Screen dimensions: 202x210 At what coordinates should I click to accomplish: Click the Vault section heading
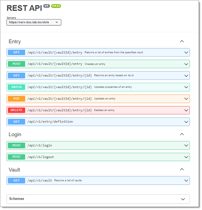pos(14,170)
